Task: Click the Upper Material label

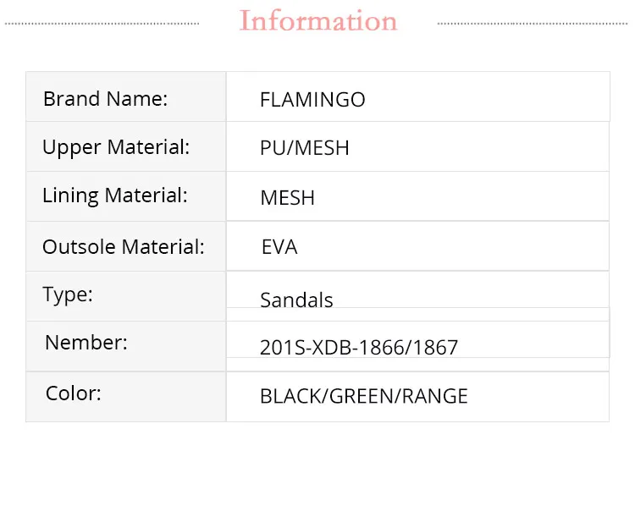Action: point(116,147)
